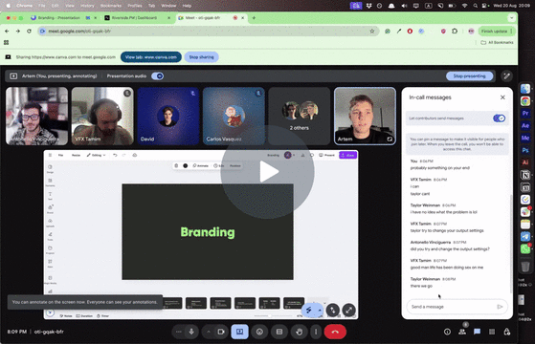Click the present screen icon
The width and height of the screenshot is (535, 344).
coord(240,332)
